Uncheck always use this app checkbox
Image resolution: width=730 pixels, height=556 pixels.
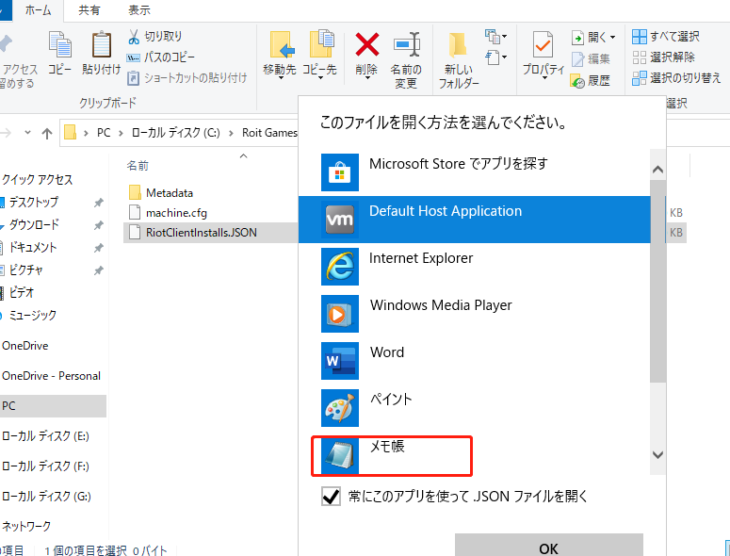(x=331, y=496)
